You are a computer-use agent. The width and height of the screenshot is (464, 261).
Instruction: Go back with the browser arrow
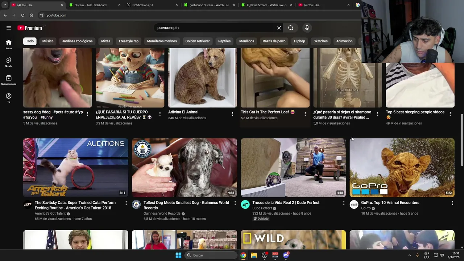tap(5, 15)
